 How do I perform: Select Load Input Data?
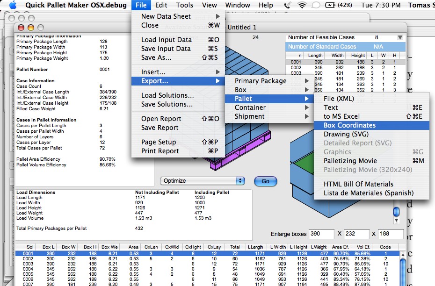pos(178,40)
